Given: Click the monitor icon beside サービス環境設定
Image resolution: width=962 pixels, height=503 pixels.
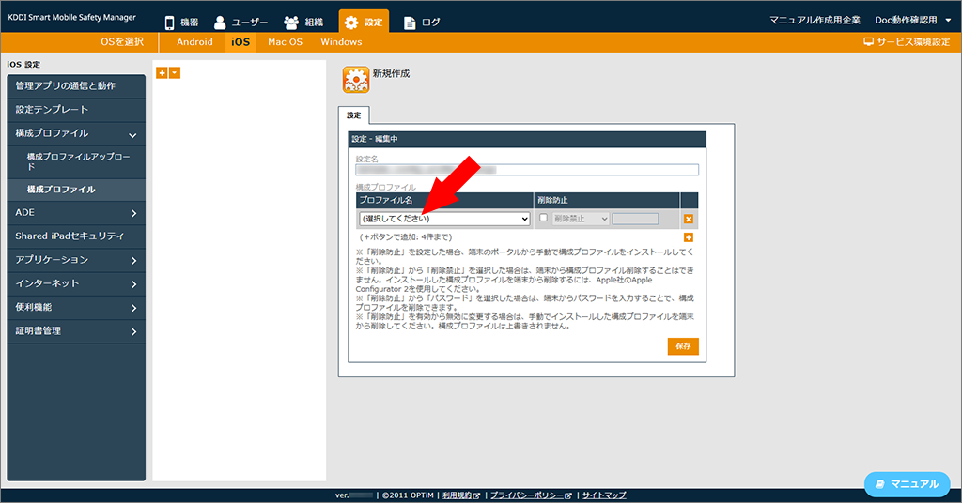Looking at the screenshot, I should [868, 41].
